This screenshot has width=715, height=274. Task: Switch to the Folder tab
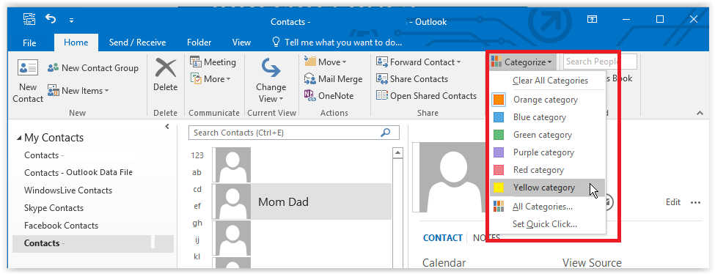199,42
